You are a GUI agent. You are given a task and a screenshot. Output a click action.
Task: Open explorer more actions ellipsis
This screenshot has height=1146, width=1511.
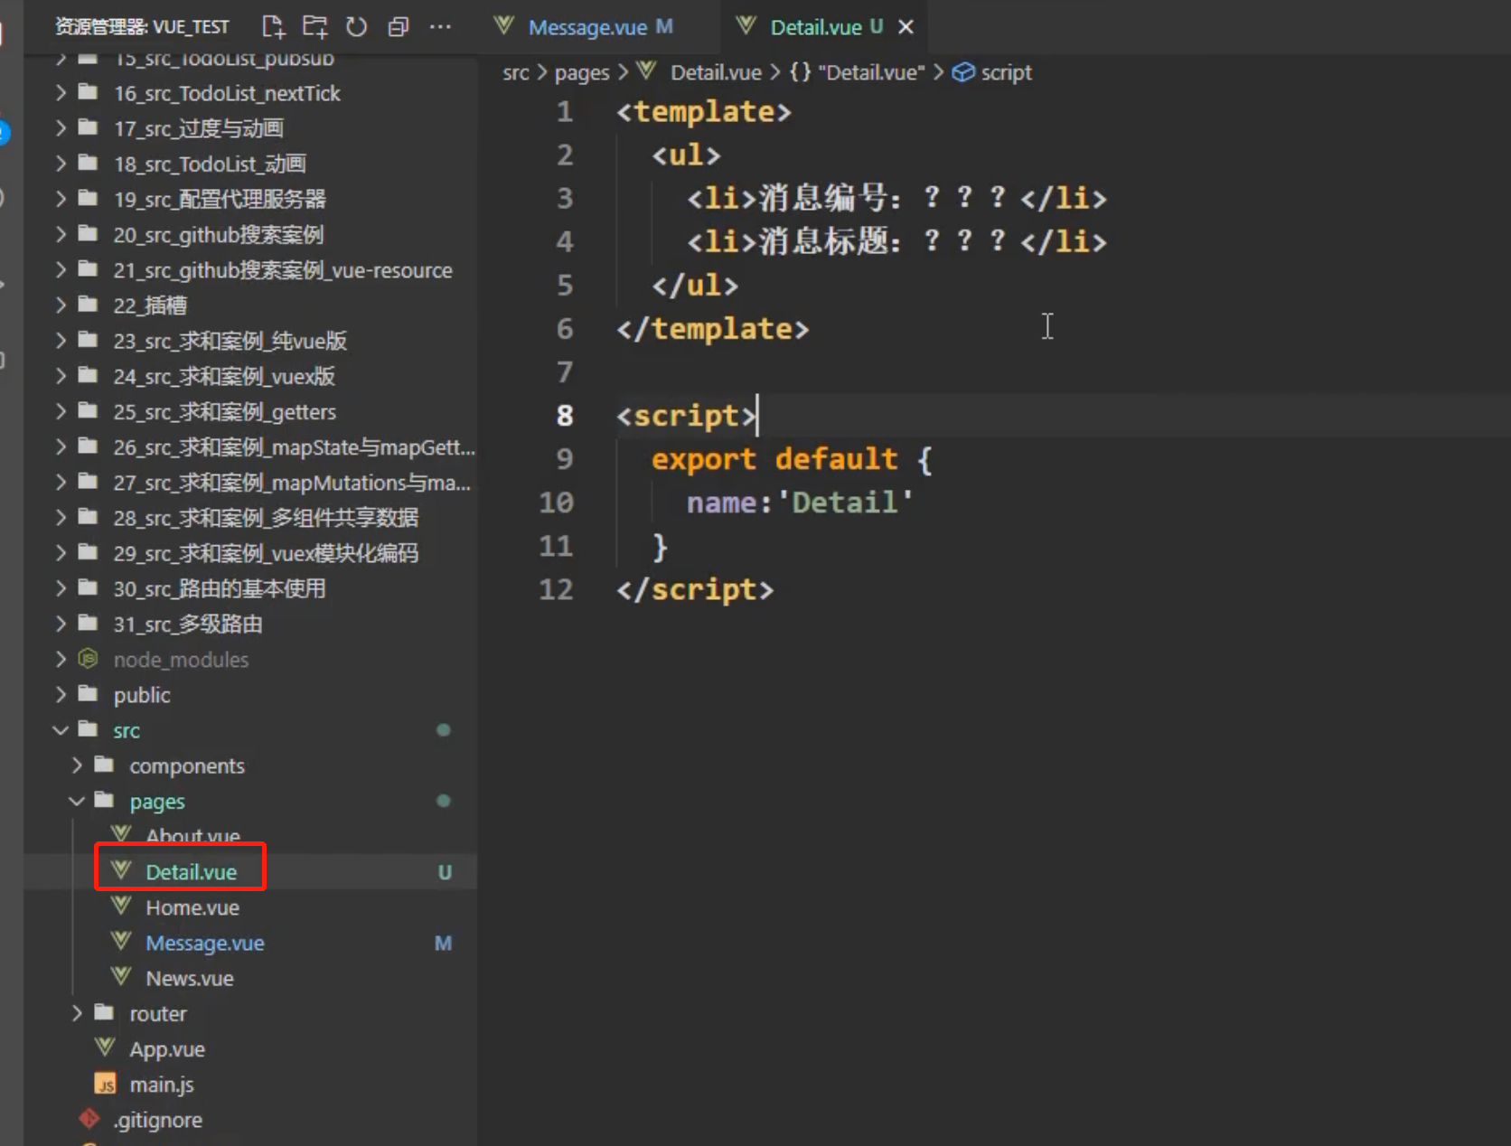[x=440, y=26]
